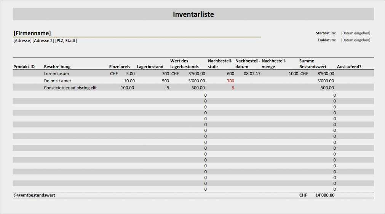The width and height of the screenshot is (385, 214).
Task: Select the 3'500.00 stock value cell
Action: point(196,73)
